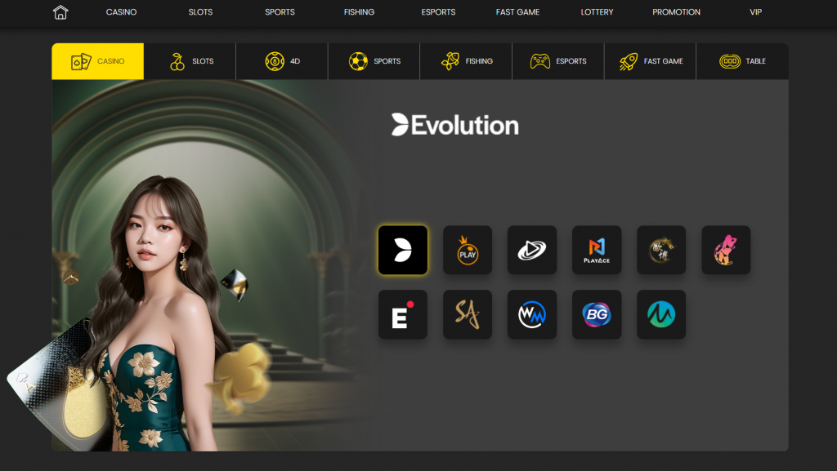Open the 4D category tab
Image resolution: width=837 pixels, height=471 pixels.
(282, 61)
